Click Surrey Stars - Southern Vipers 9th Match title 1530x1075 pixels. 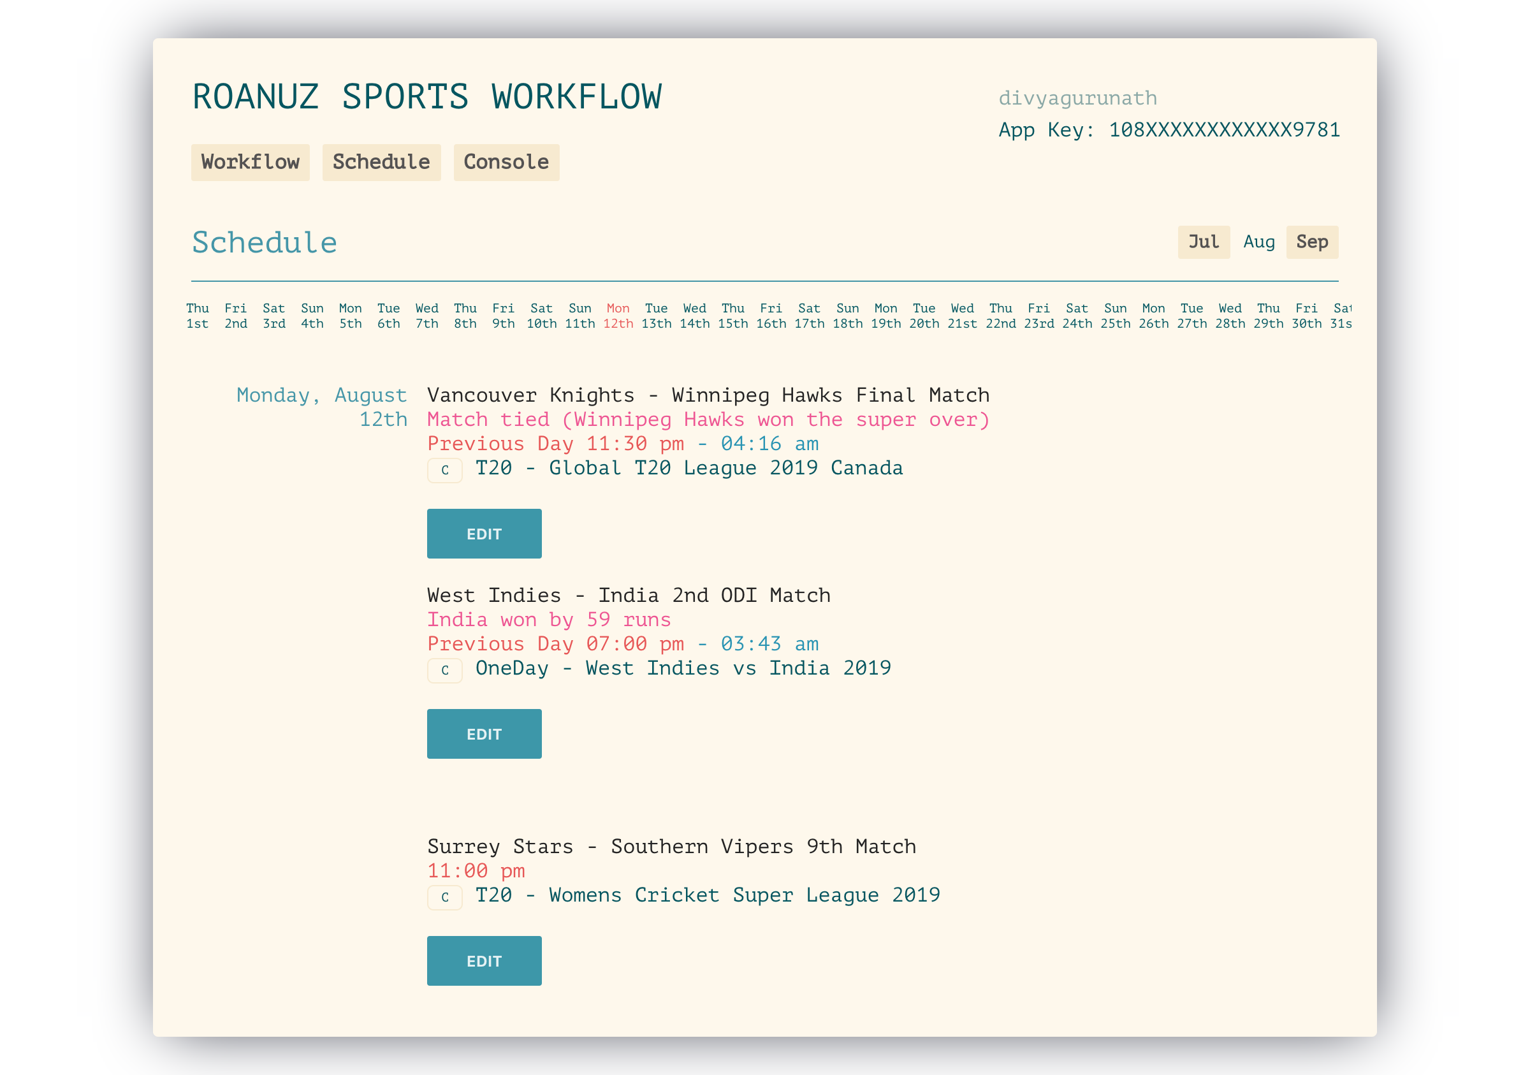coord(672,846)
